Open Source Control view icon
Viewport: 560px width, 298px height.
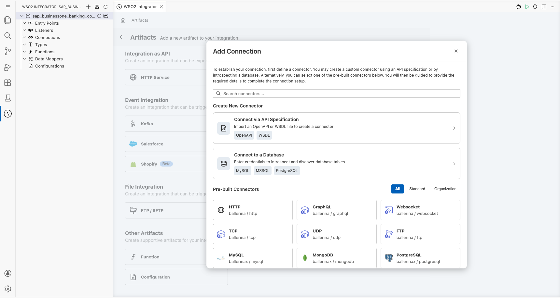tap(8, 51)
